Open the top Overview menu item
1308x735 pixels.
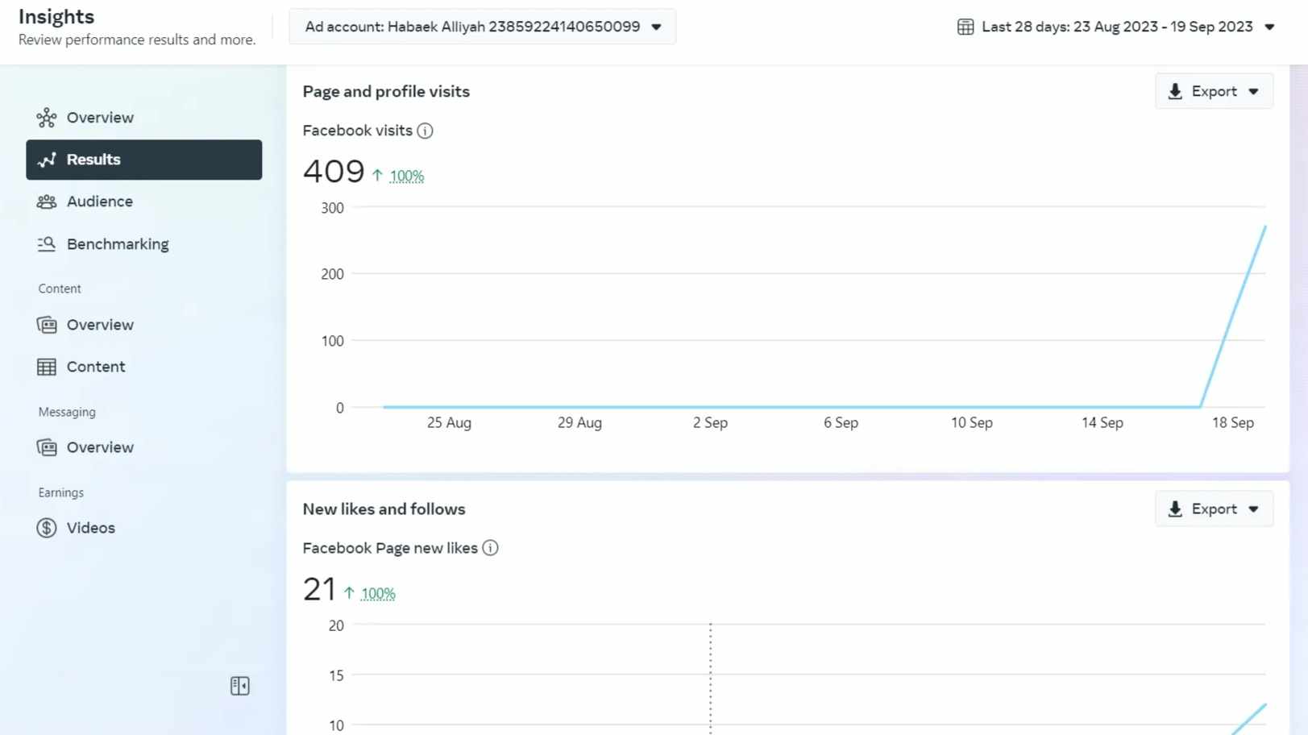click(x=144, y=118)
